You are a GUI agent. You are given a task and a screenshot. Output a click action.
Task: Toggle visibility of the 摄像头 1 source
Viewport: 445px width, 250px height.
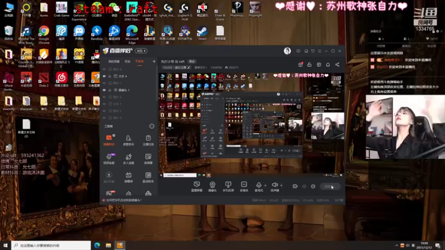click(104, 90)
